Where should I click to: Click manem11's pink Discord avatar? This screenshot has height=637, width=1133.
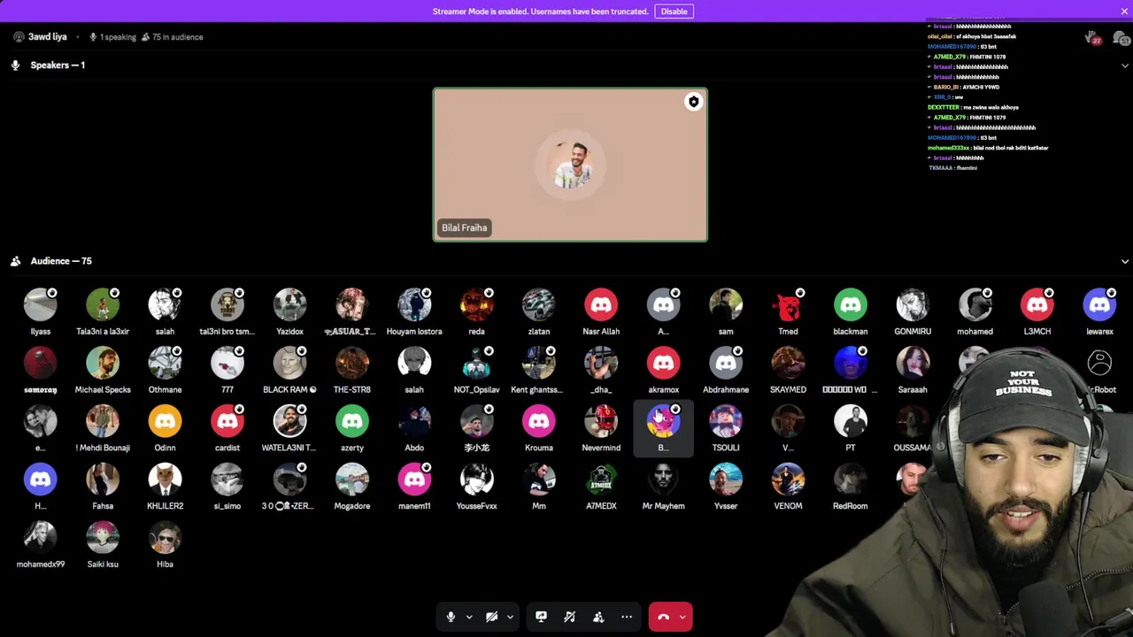(x=414, y=480)
